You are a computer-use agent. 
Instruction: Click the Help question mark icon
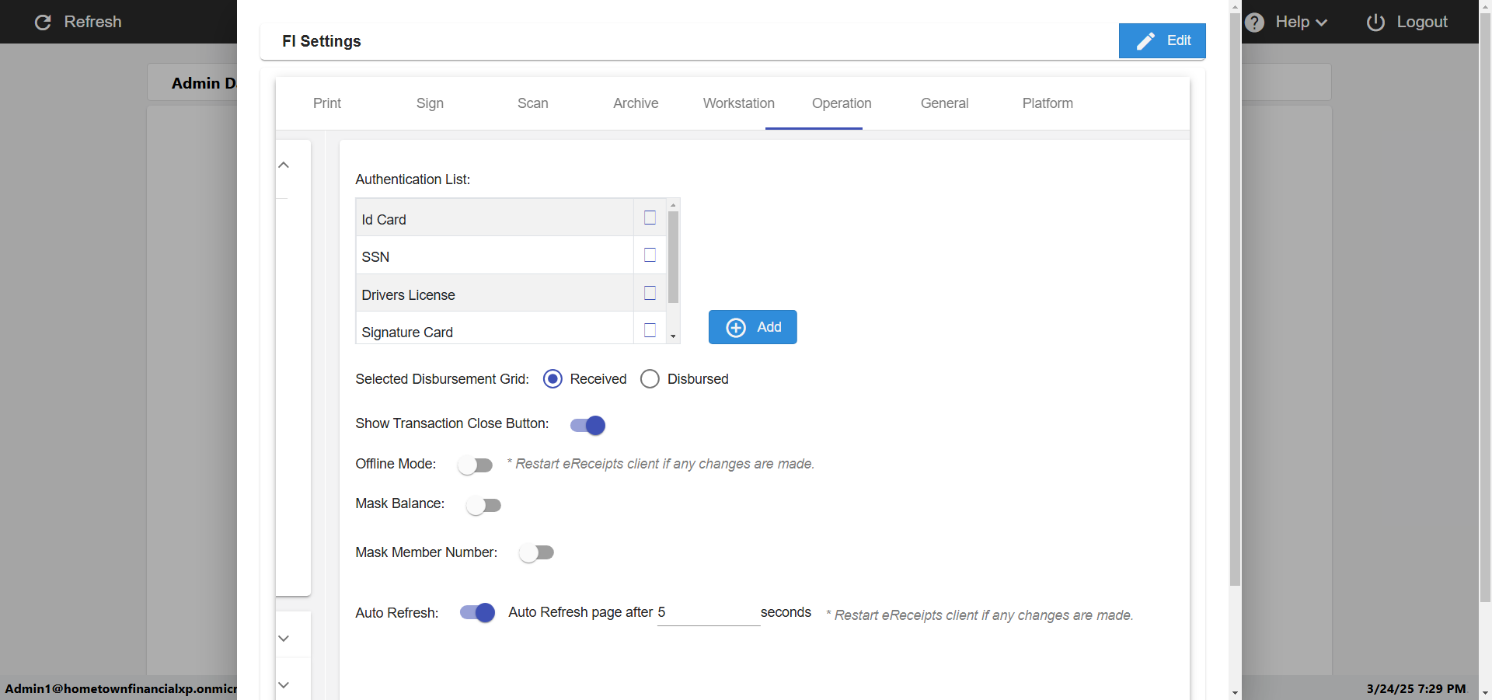(1254, 23)
